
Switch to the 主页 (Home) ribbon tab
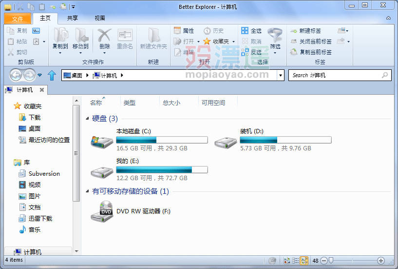[45, 19]
